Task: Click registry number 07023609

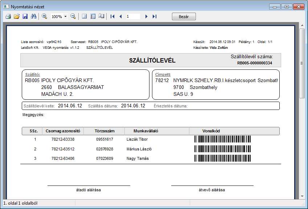Action: (105, 158)
